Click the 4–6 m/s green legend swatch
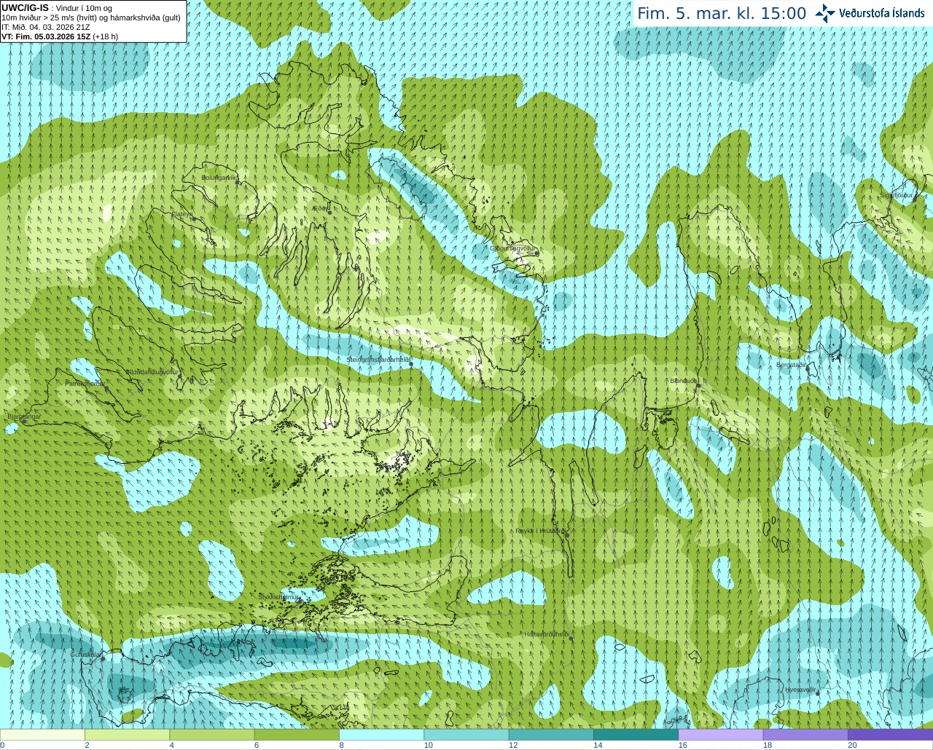Image resolution: width=933 pixels, height=750 pixels. 211,735
